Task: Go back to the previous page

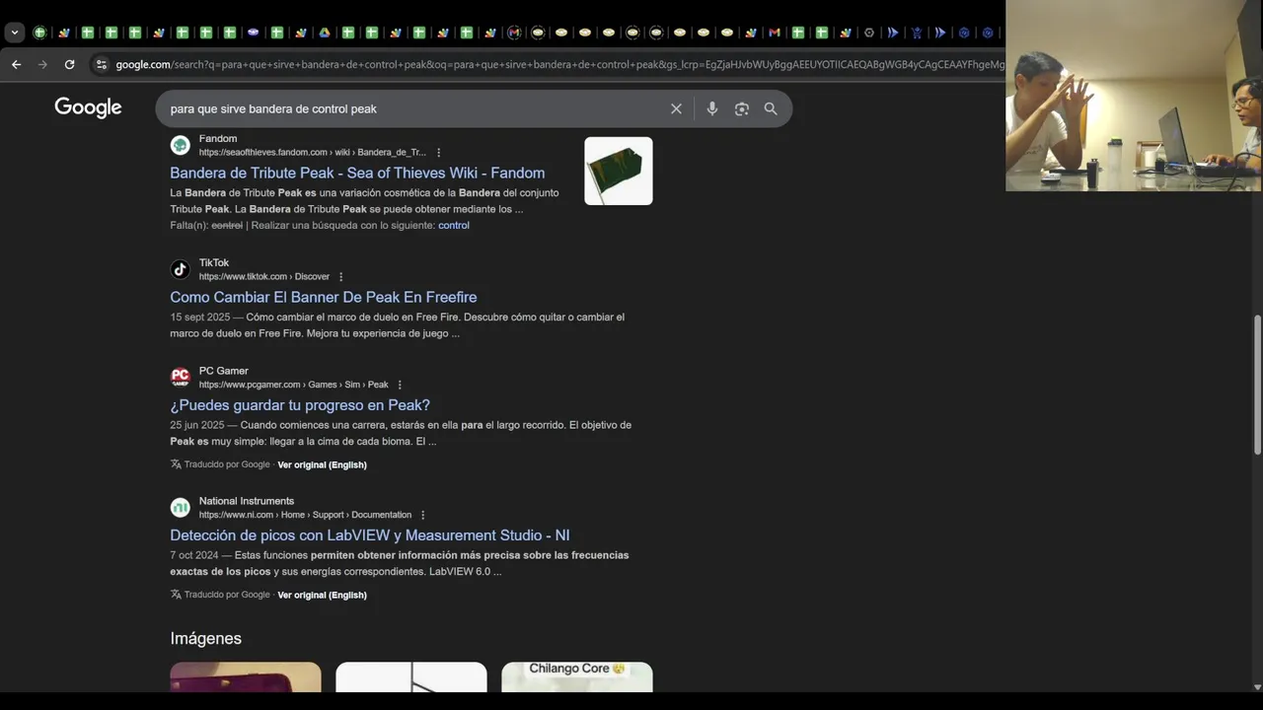Action: 16,64
